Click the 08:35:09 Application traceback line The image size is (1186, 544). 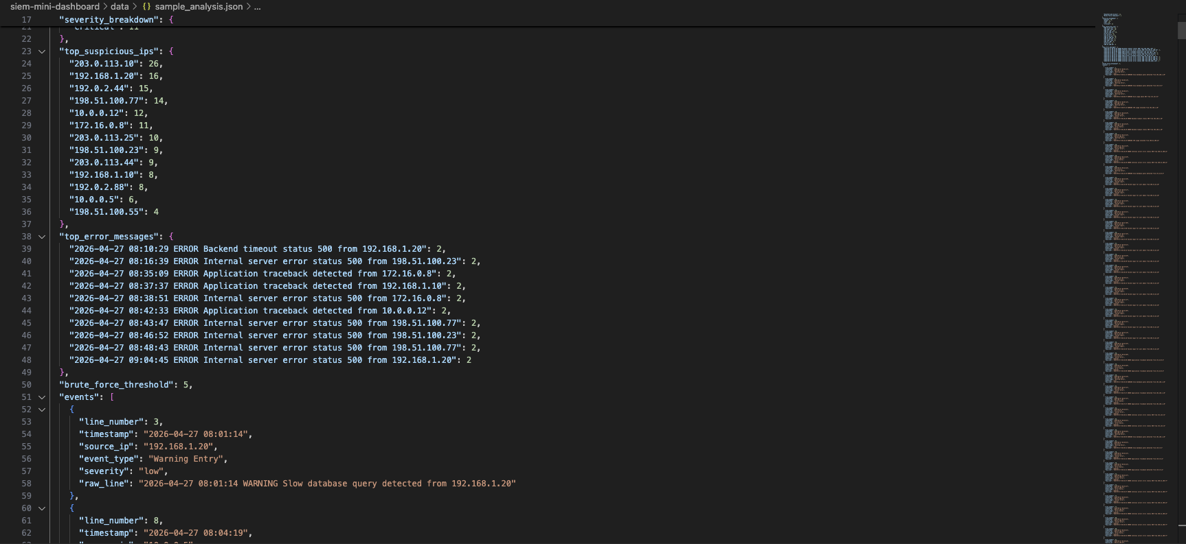click(x=262, y=274)
